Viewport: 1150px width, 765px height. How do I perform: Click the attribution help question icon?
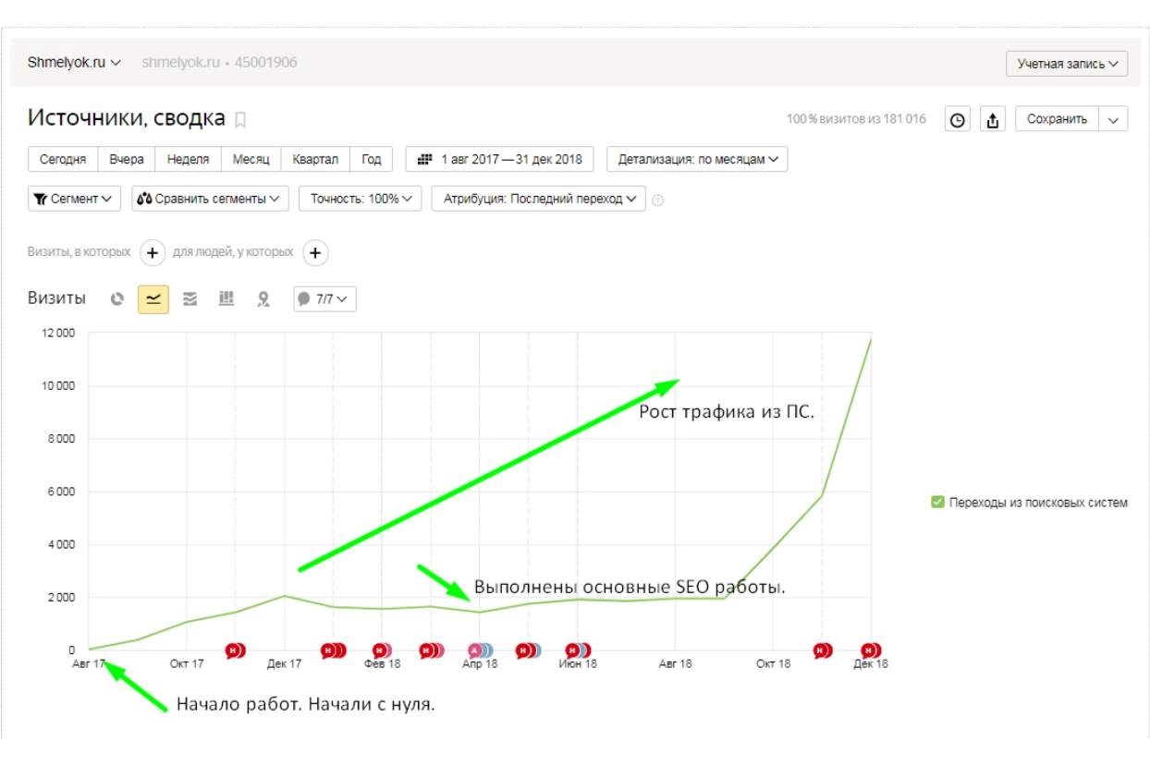click(x=658, y=200)
